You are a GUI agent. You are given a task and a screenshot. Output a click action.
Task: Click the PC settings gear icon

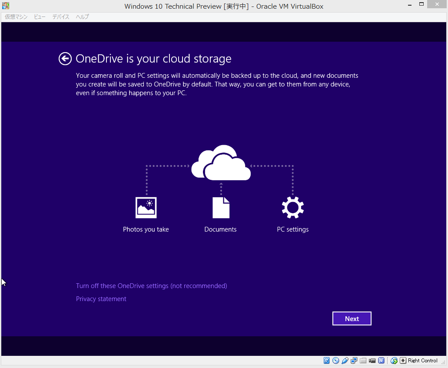[x=293, y=208]
